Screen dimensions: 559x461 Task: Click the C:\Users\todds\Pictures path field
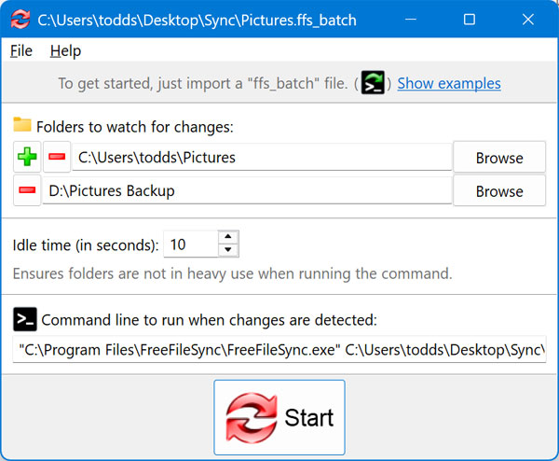click(262, 157)
